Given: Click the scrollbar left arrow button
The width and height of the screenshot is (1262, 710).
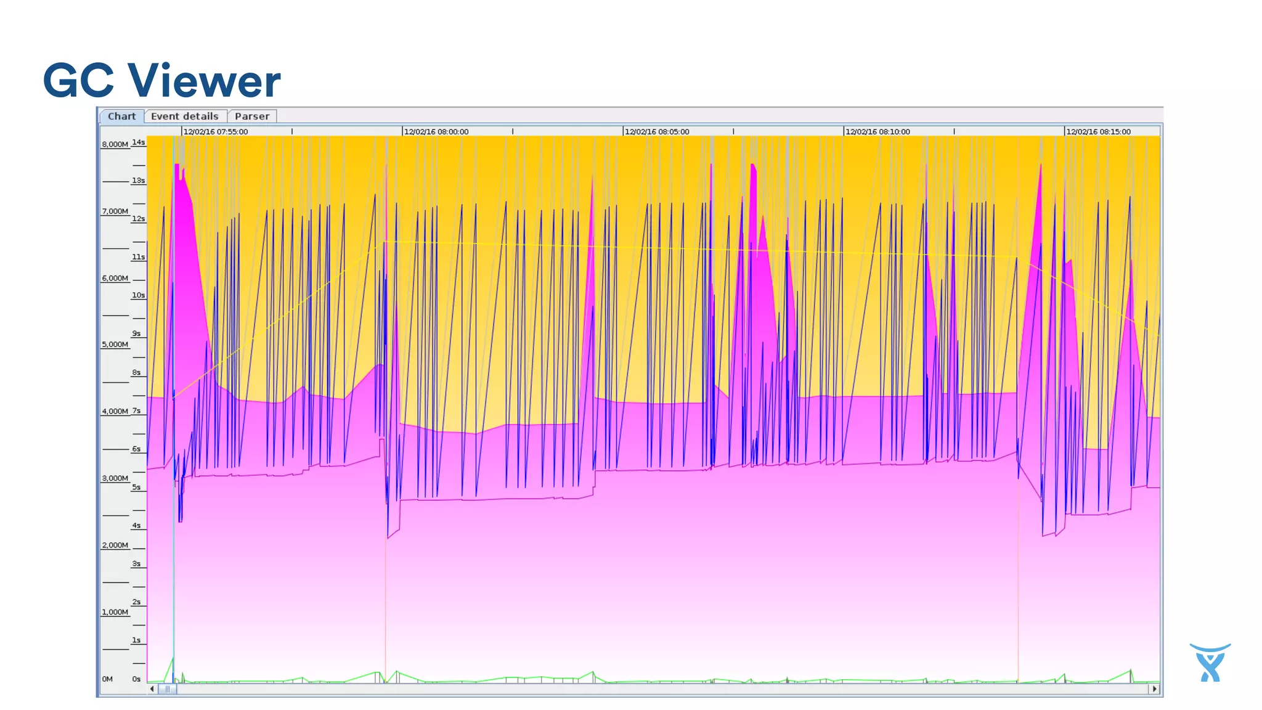Looking at the screenshot, I should [152, 689].
